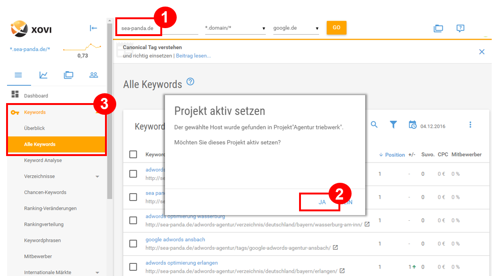Image resolution: width=495 pixels, height=276 pixels.
Task: Expand the Verzeichnisse submenu arrow
Action: tap(97, 177)
